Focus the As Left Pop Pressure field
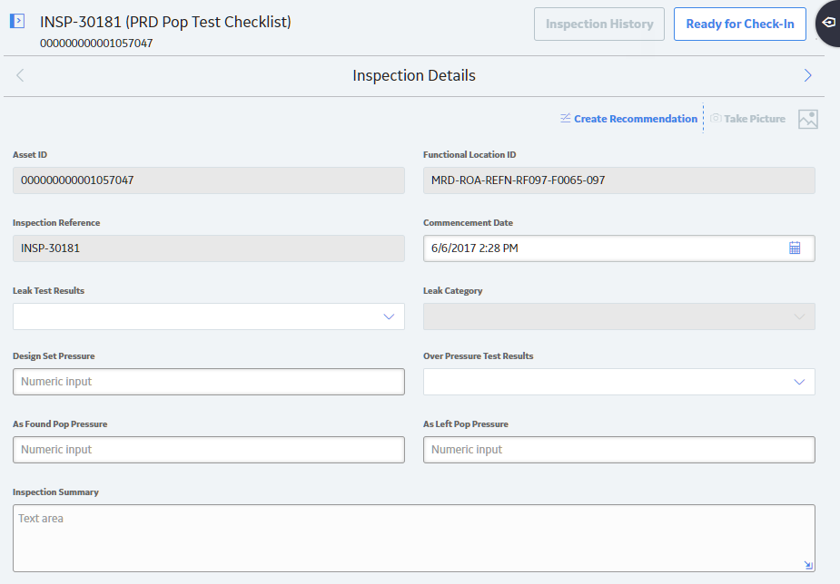Viewport: 840px width, 584px height. pos(618,450)
